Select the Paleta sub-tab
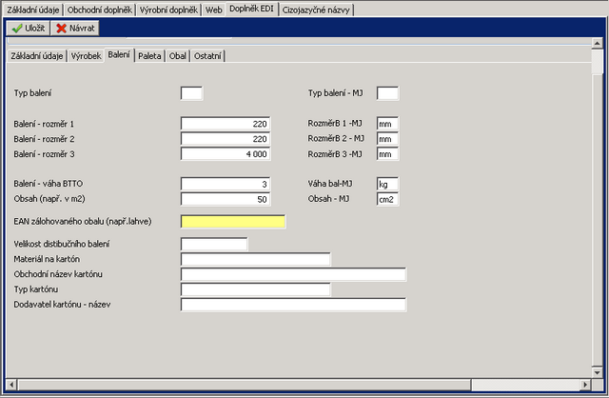The width and height of the screenshot is (609, 398). [149, 56]
